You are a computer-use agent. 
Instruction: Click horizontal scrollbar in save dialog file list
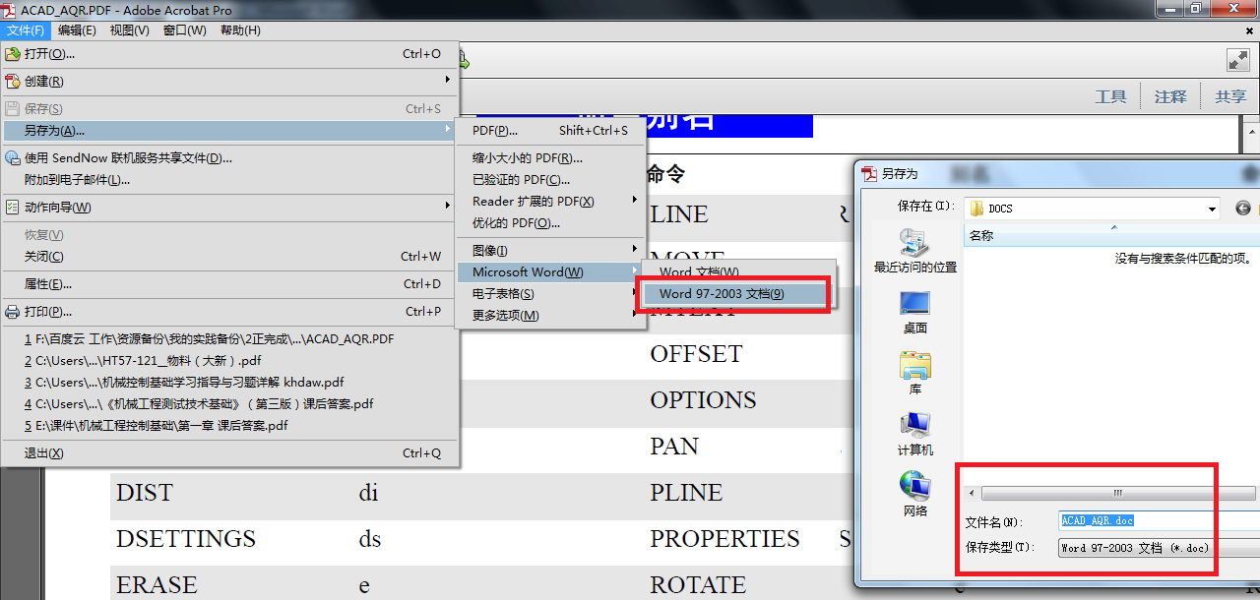tap(1118, 493)
